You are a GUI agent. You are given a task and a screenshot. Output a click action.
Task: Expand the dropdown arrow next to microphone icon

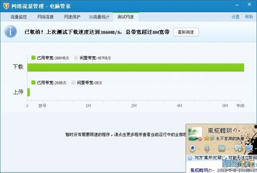tap(213, 149)
